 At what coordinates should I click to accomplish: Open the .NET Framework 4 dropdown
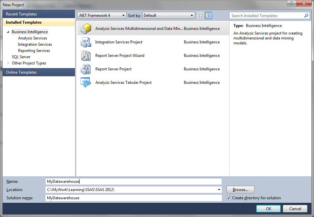124,15
